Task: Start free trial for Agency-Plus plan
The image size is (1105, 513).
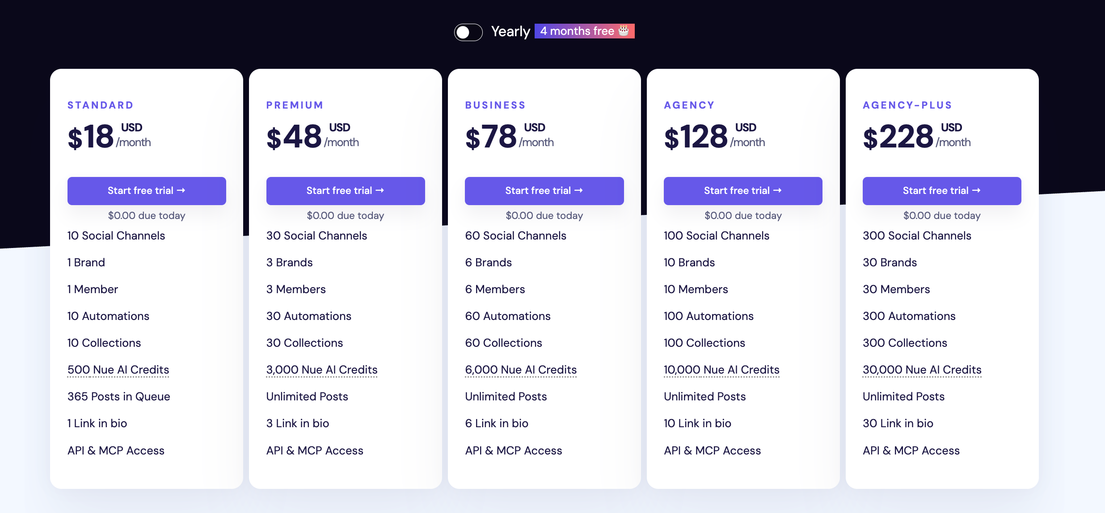Action: click(942, 191)
